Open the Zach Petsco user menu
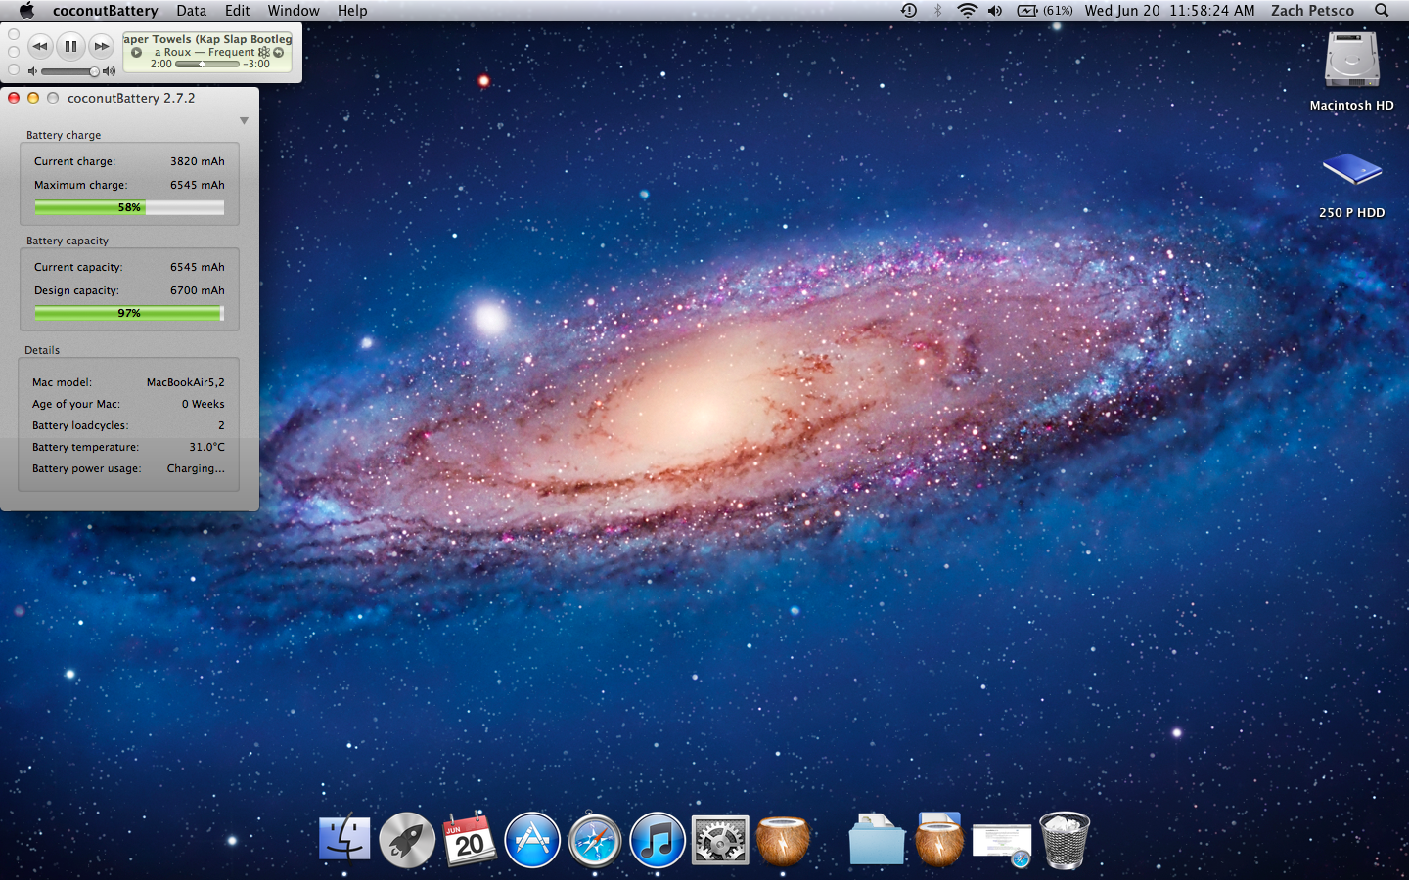The height and width of the screenshot is (880, 1409). pyautogui.click(x=1312, y=11)
